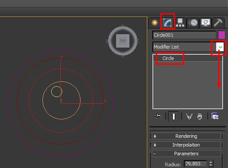Open the Display panel tab
The width and height of the screenshot is (228, 168).
[205, 23]
